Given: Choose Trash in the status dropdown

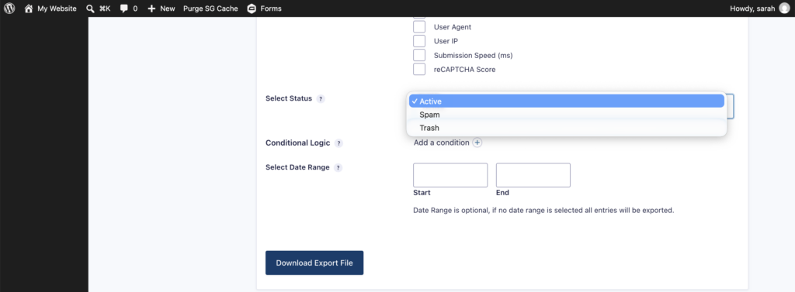Looking at the screenshot, I should point(566,128).
